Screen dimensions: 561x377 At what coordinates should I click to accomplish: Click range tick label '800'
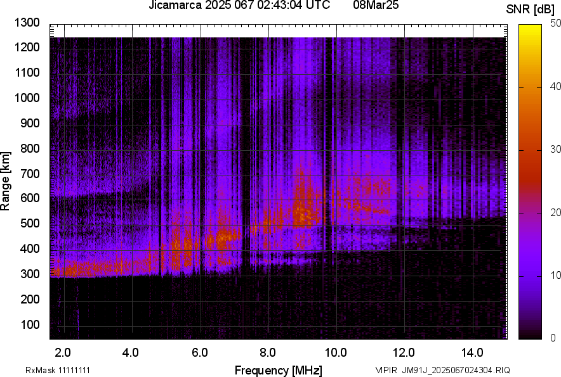(30, 148)
